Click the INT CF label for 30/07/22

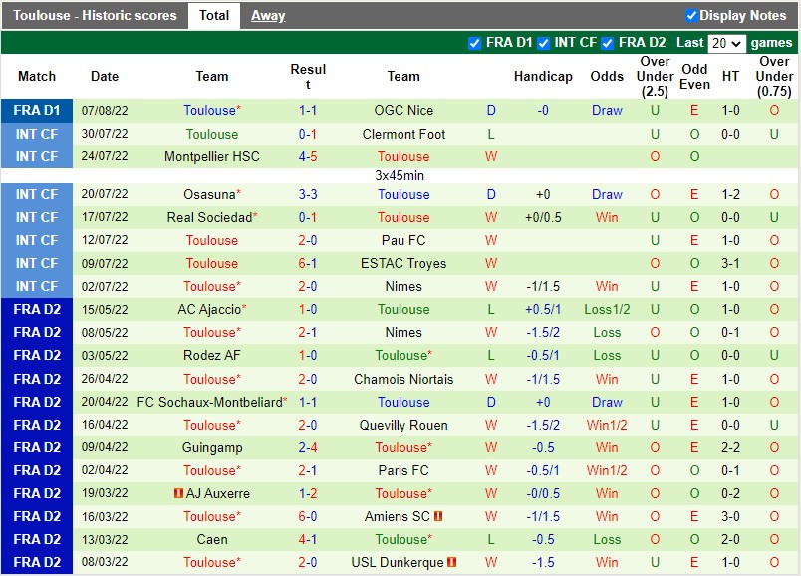click(x=37, y=134)
